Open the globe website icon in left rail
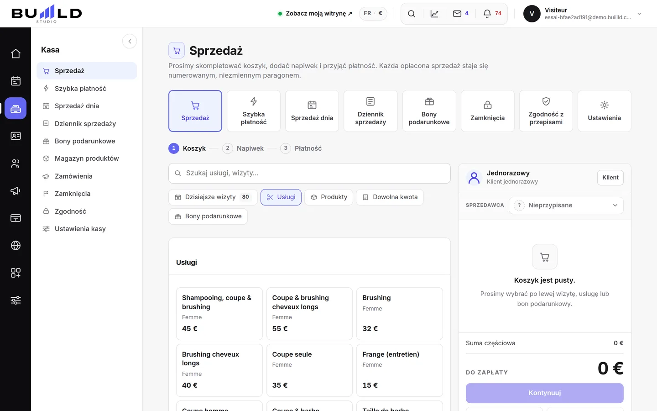 16,245
